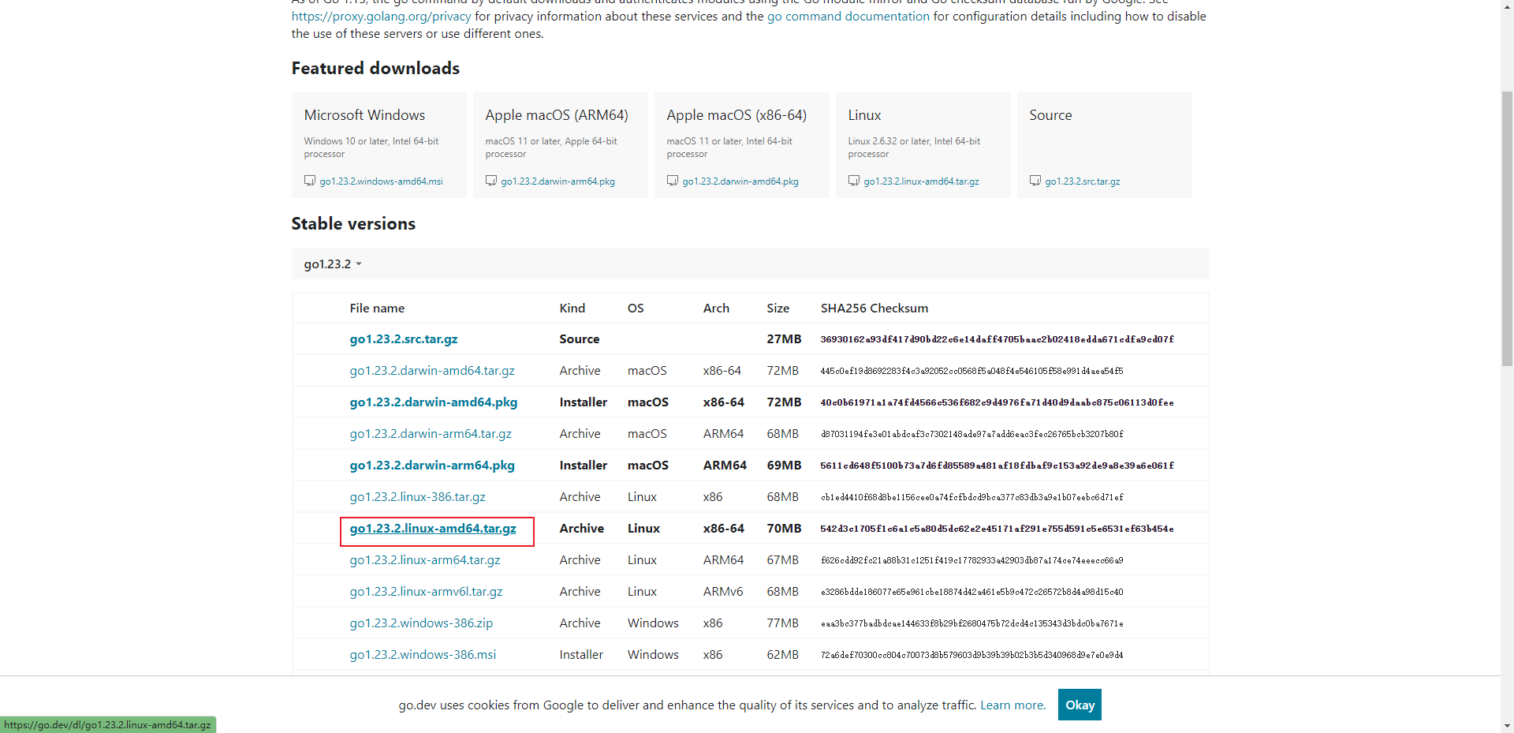This screenshot has height=733, width=1514.
Task: Click the 77MB size of windows-386.zip
Action: click(783, 623)
